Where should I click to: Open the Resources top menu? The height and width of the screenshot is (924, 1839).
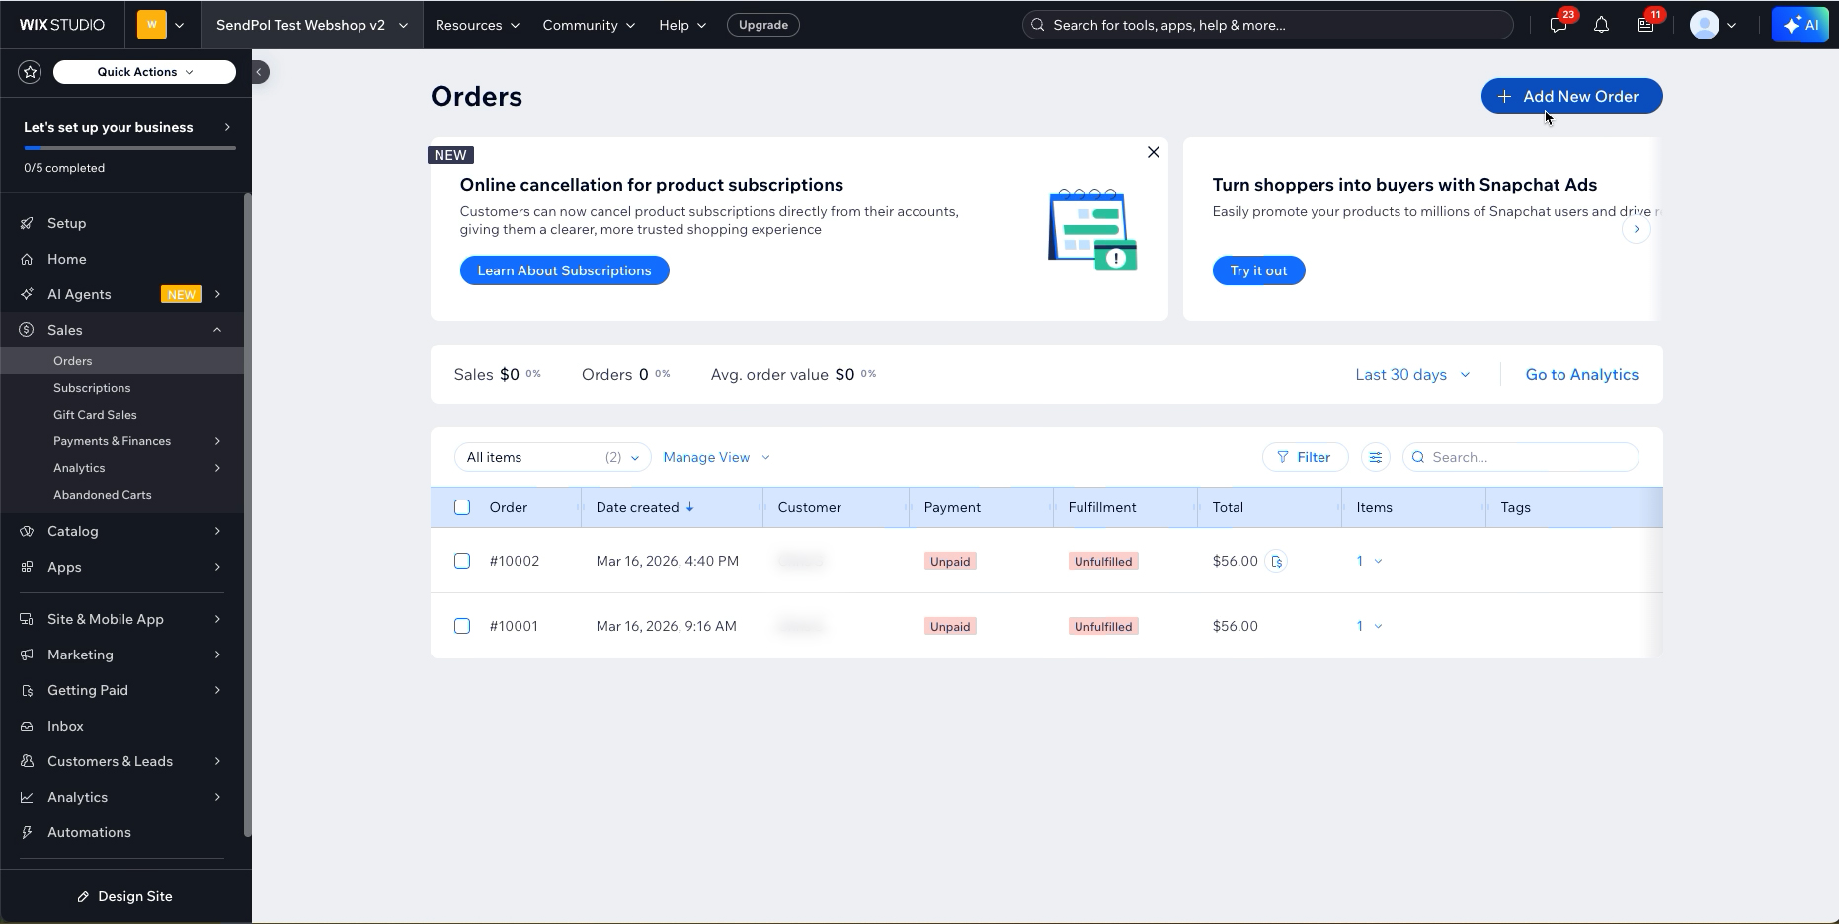(477, 25)
